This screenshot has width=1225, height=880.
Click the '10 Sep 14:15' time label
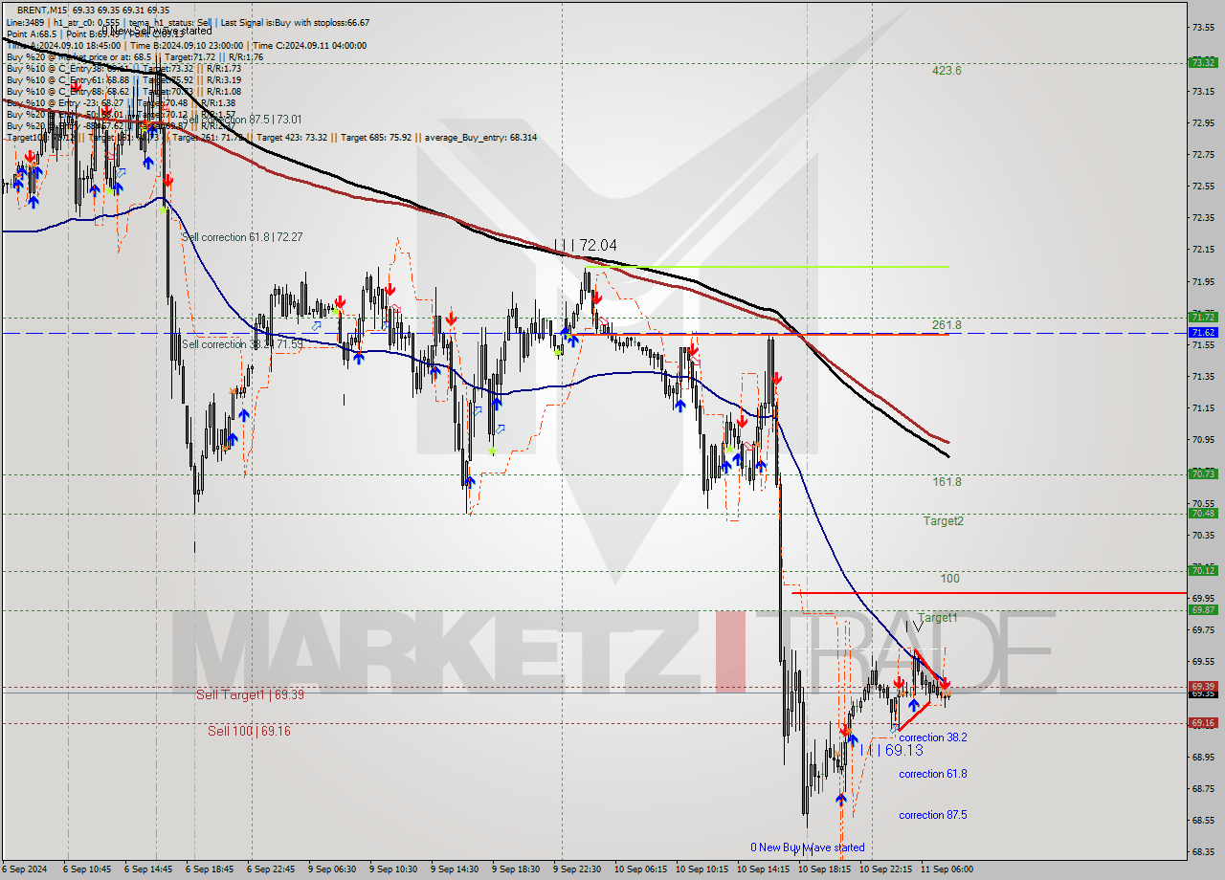pos(763,869)
